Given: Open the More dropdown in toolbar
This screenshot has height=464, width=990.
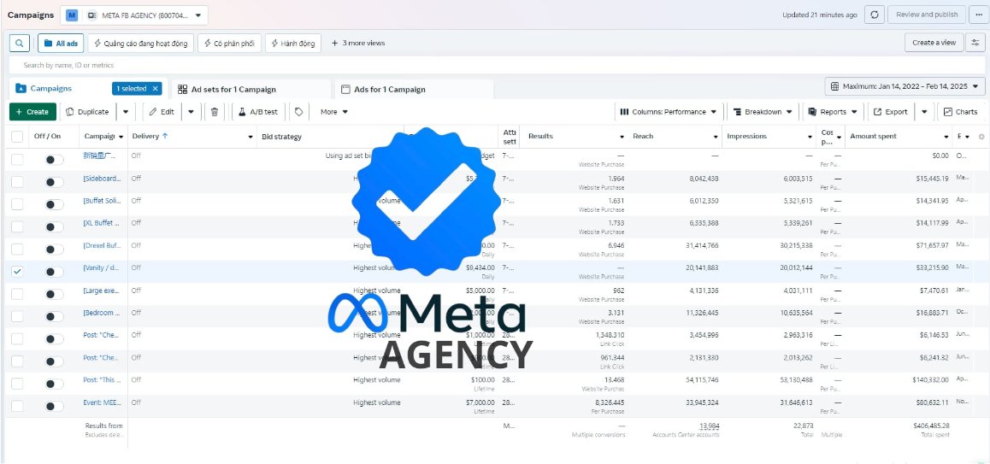Looking at the screenshot, I should [334, 112].
